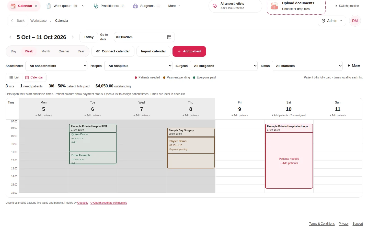Viewport: 368px width, 230px height.
Task: Open OpenStreetMap contributors link
Action: point(109,203)
